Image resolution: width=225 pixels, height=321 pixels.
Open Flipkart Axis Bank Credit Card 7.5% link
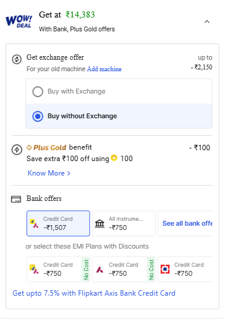pos(93,293)
